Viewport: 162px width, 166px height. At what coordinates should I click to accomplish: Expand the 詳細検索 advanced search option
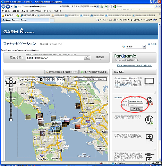100,58
